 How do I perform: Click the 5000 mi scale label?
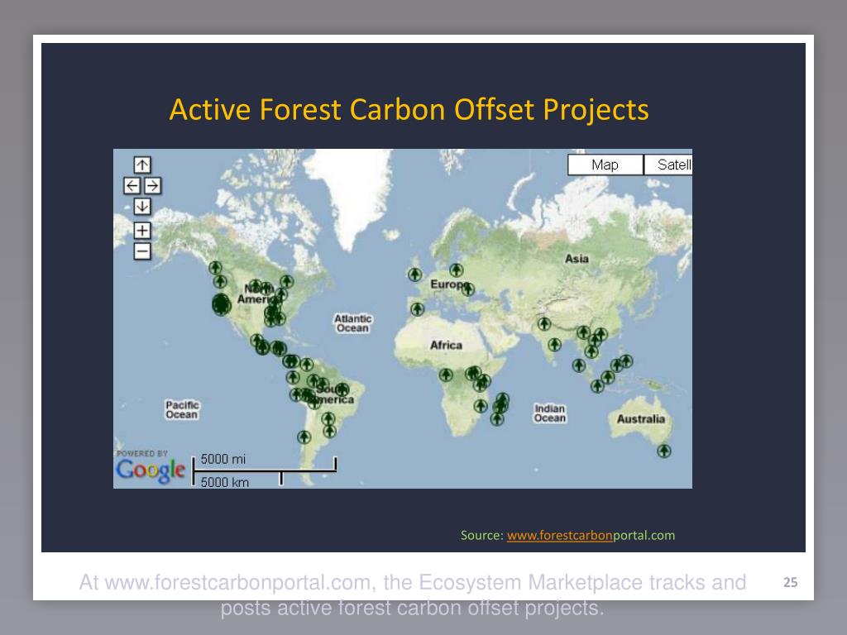tap(223, 459)
